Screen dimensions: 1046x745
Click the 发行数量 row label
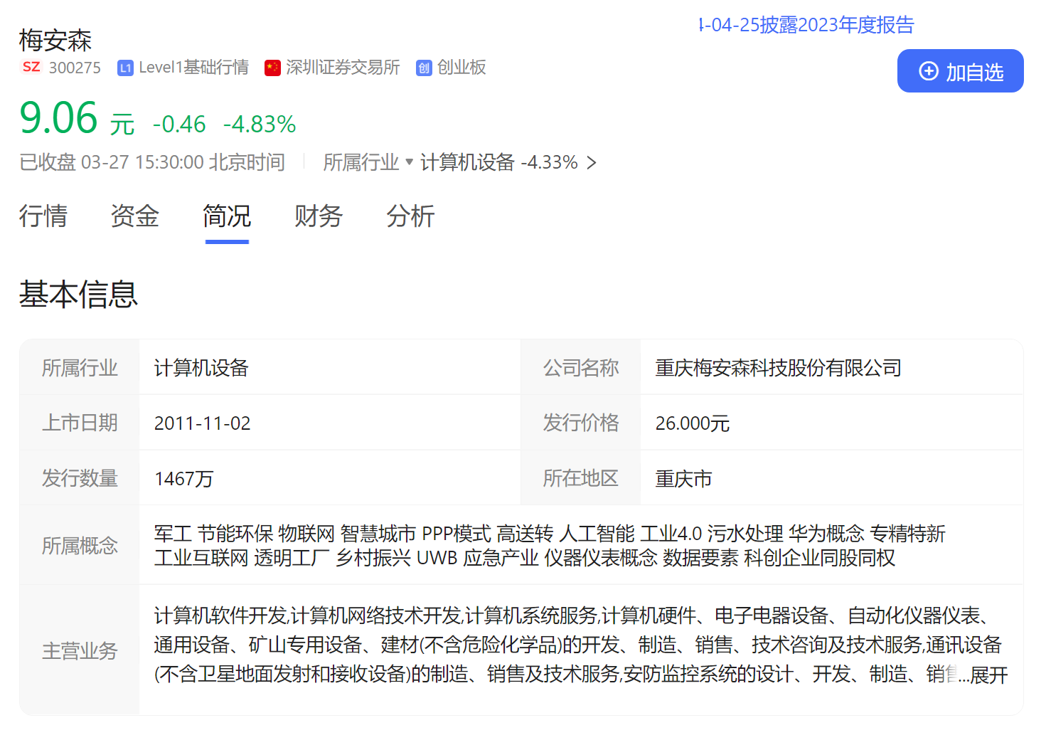tap(80, 478)
